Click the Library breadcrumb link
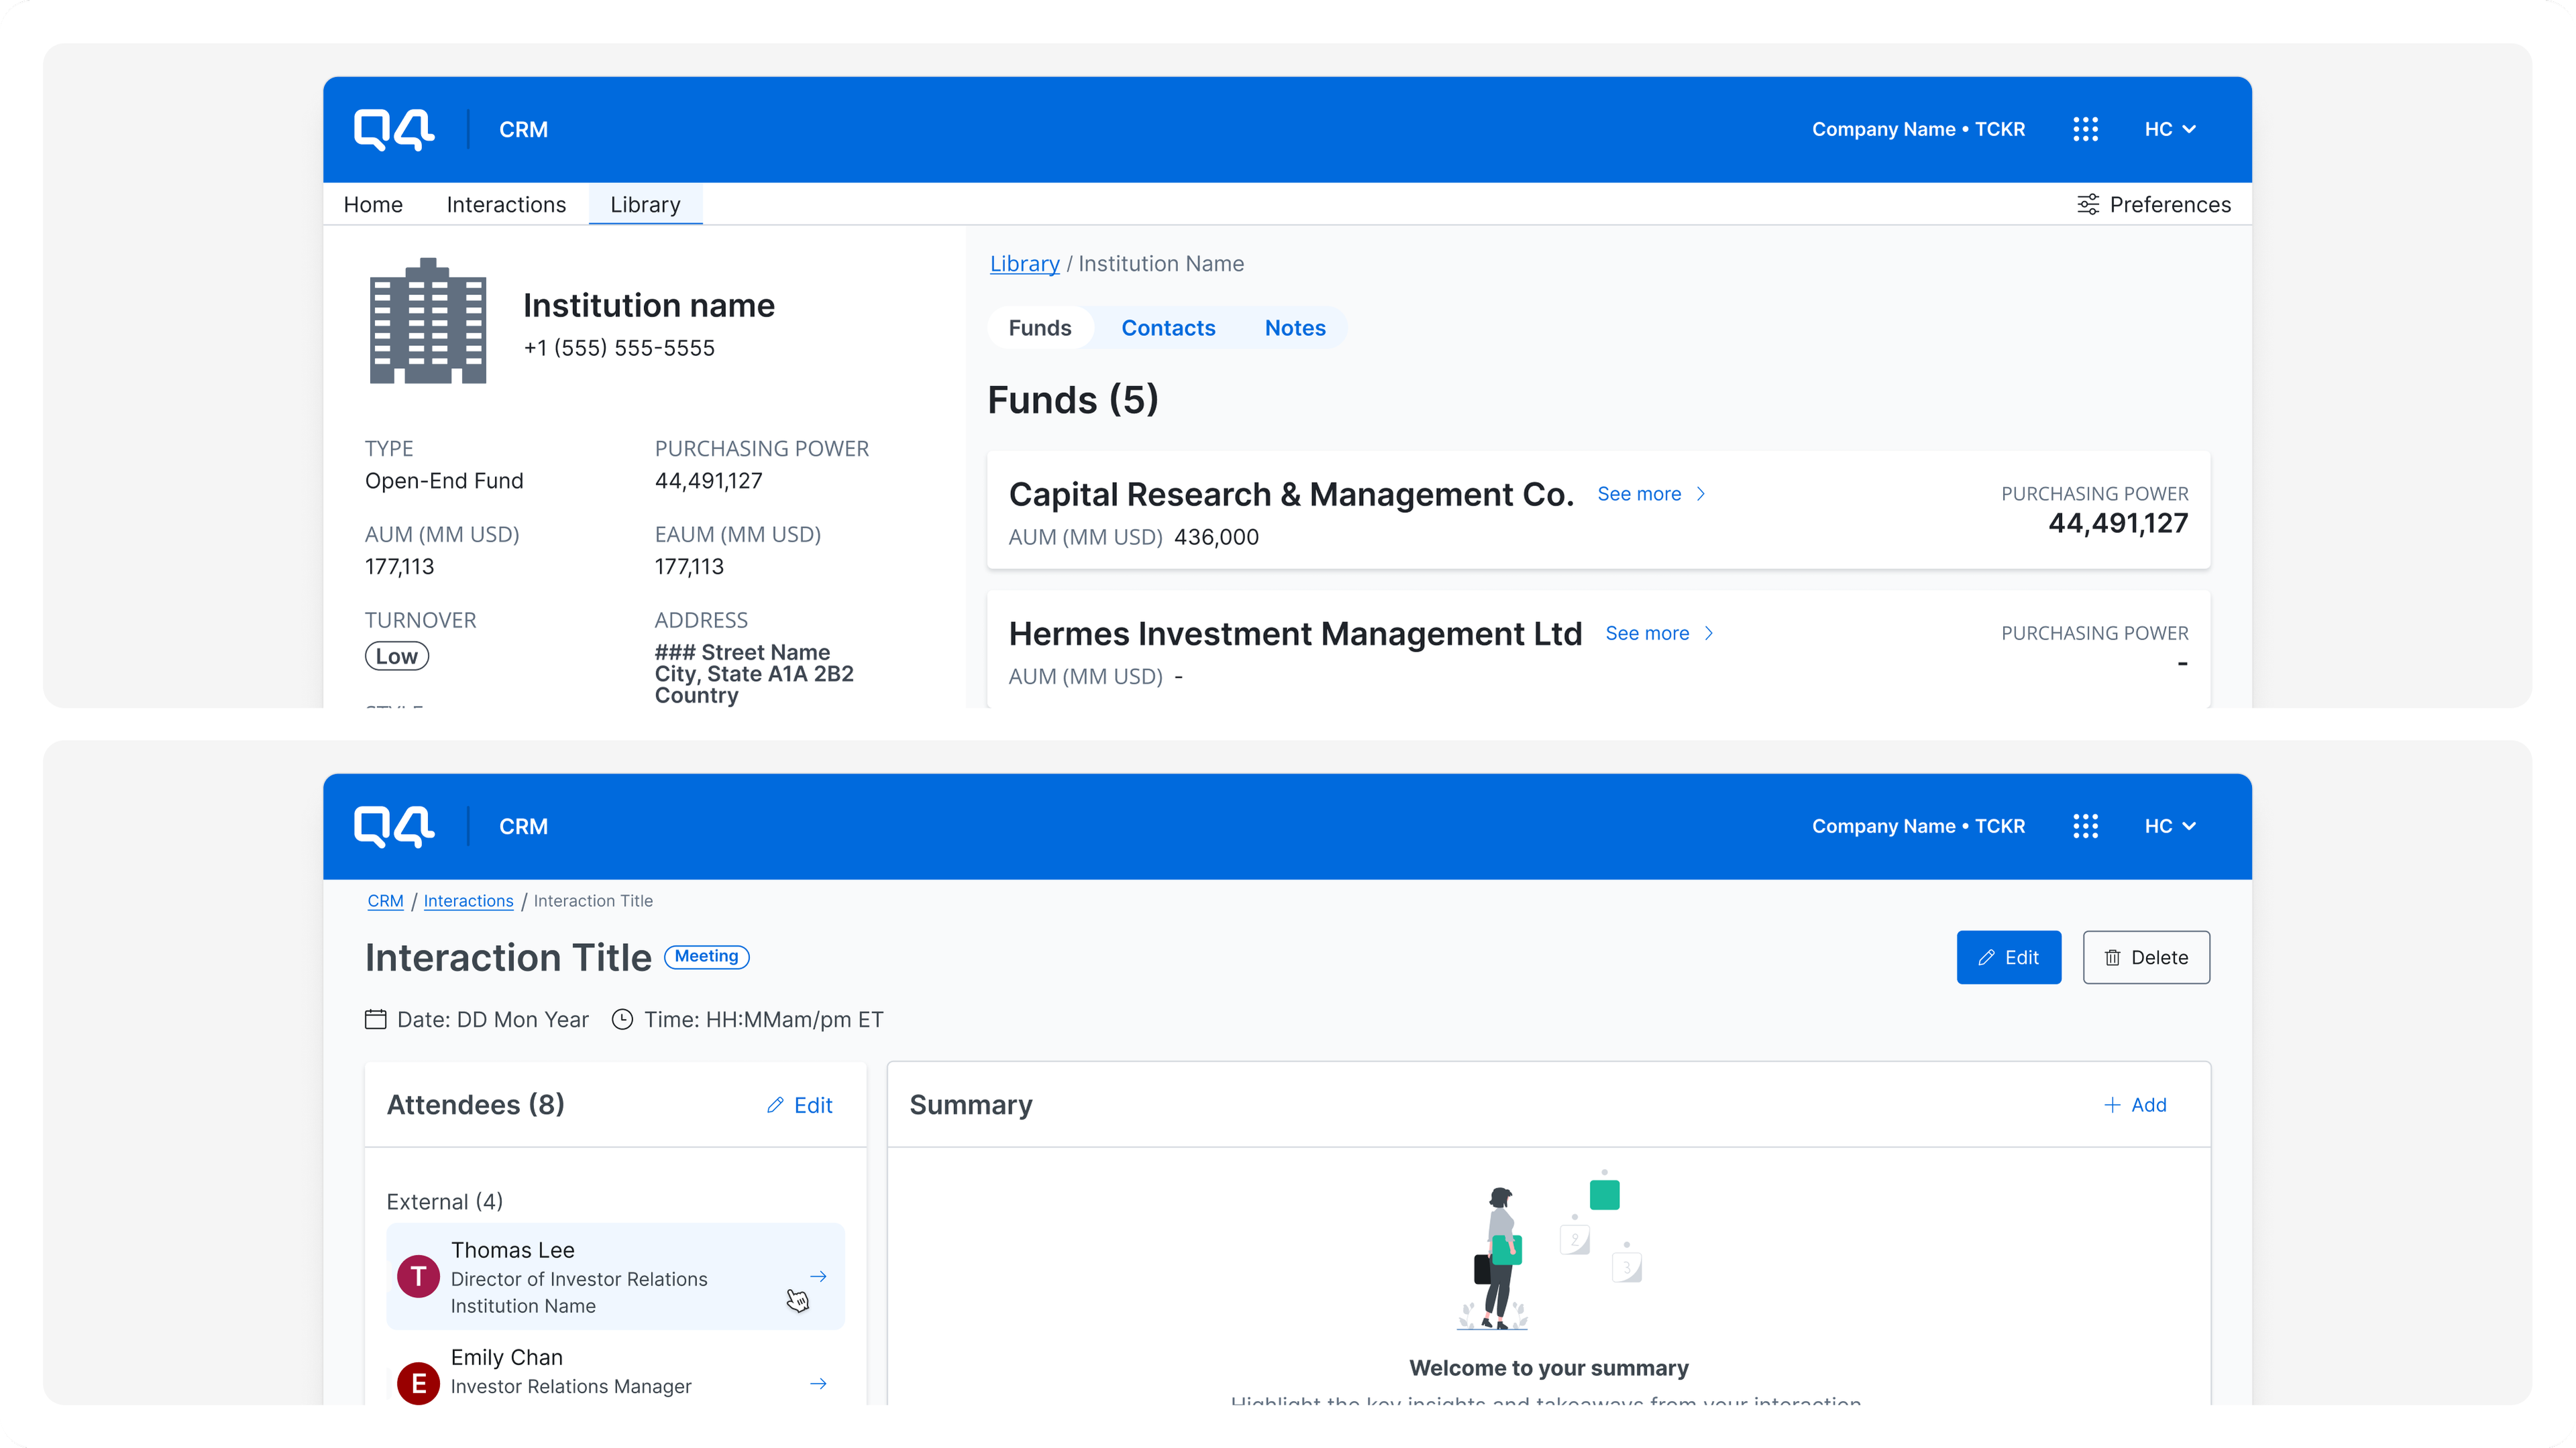Image resolution: width=2576 pixels, height=1448 pixels. click(x=1024, y=263)
